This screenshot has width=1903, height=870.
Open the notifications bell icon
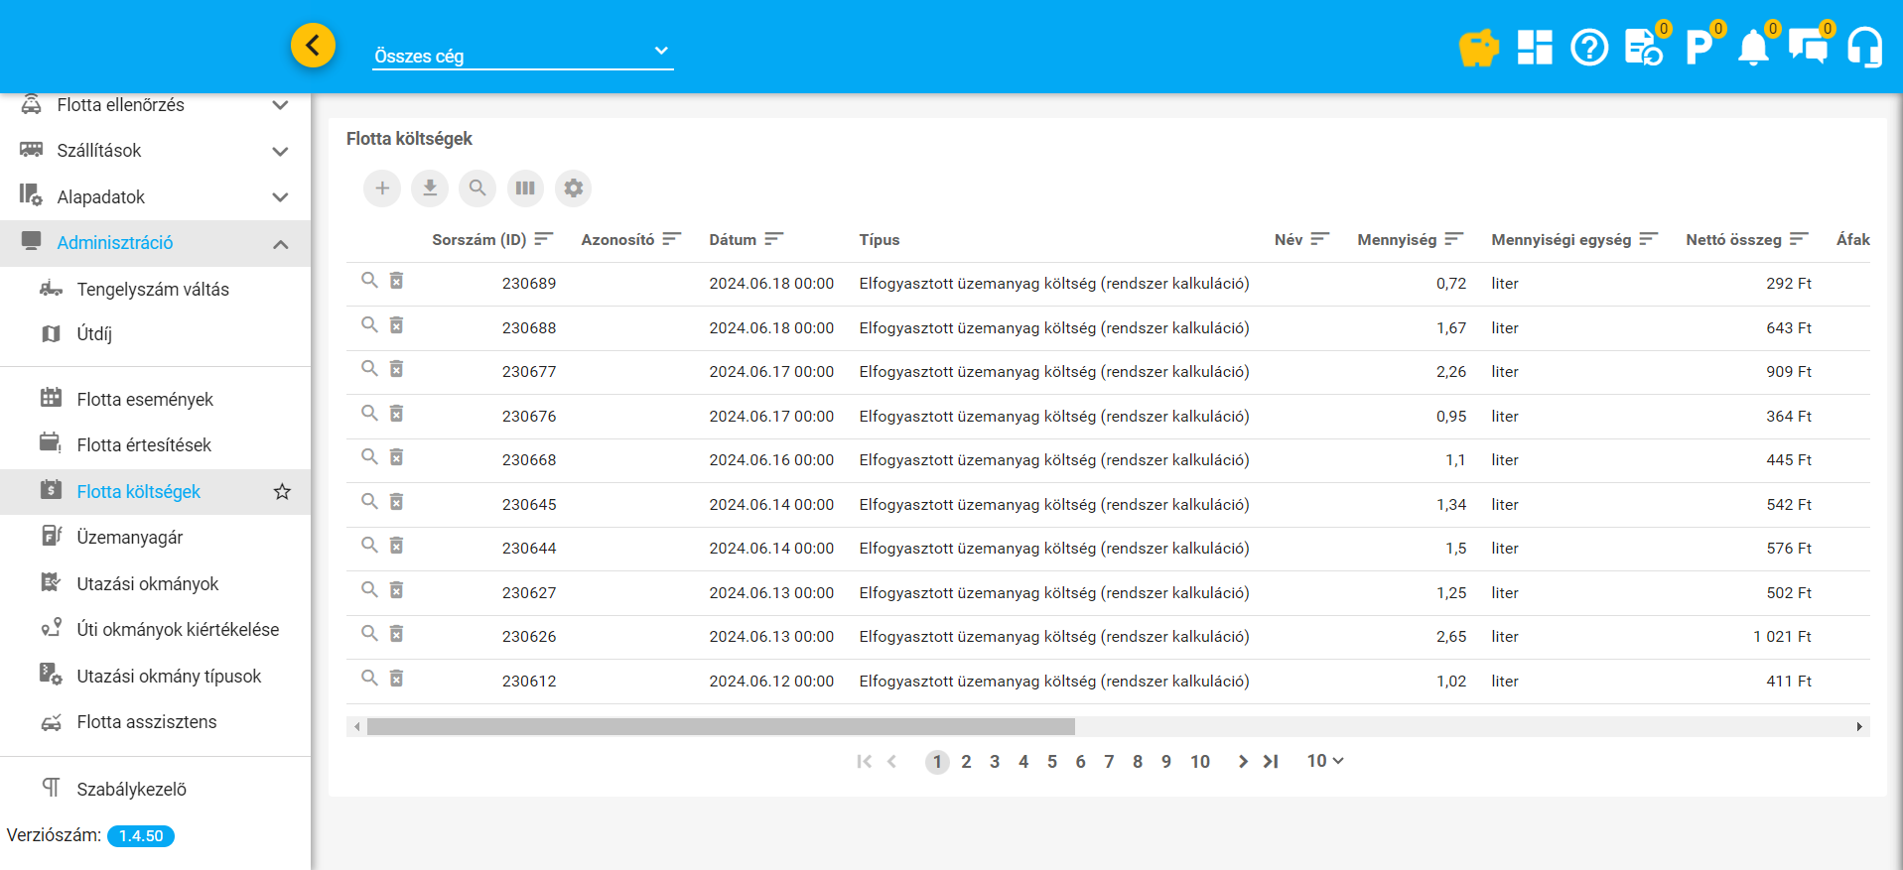[x=1753, y=48]
